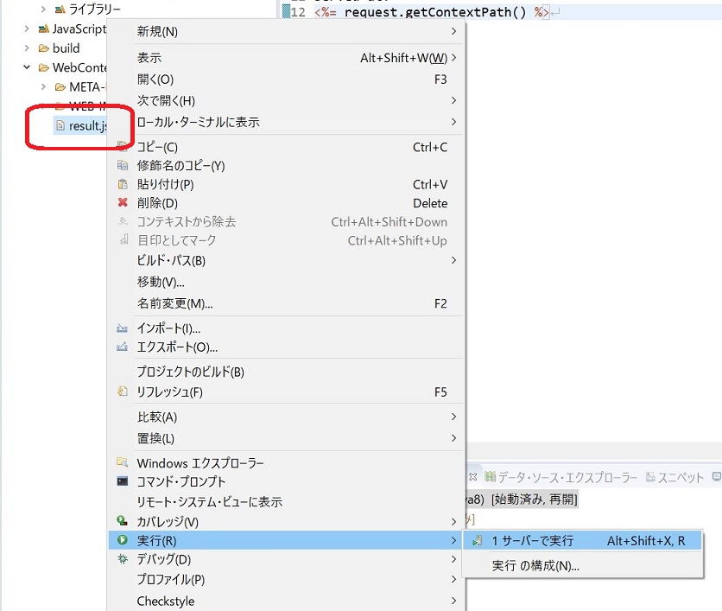Select result.jsp in the project tree

(81, 125)
